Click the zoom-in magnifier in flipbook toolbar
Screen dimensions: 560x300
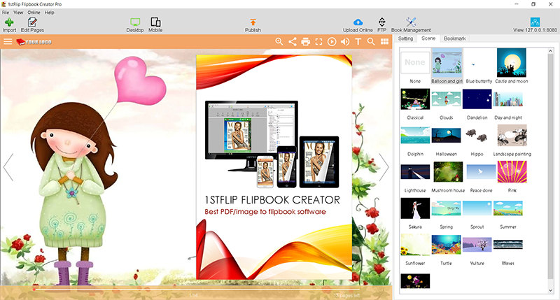[x=279, y=42]
